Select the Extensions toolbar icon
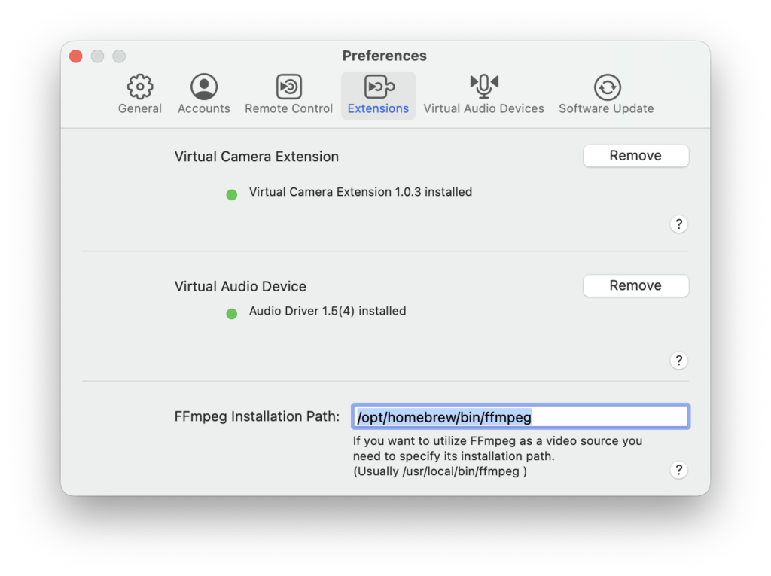The image size is (771, 576). click(378, 95)
